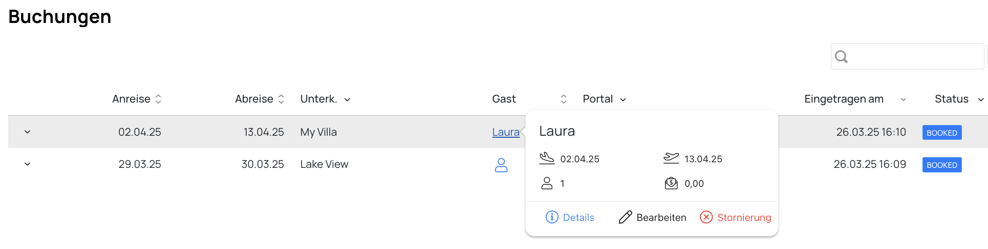The image size is (988, 249).
Task: Click the red cancel icon beside Stornierung
Action: 706,217
